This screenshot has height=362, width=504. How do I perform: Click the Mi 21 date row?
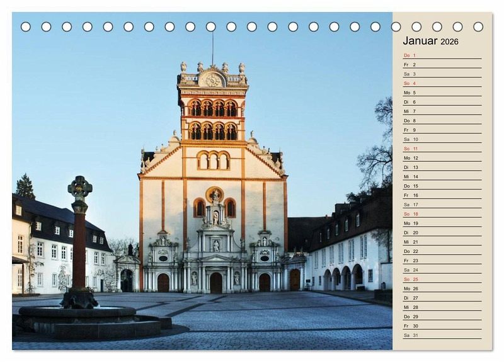[441, 242]
